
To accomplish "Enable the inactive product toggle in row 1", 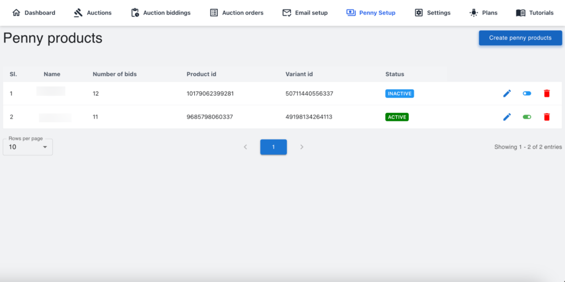I will tap(527, 94).
